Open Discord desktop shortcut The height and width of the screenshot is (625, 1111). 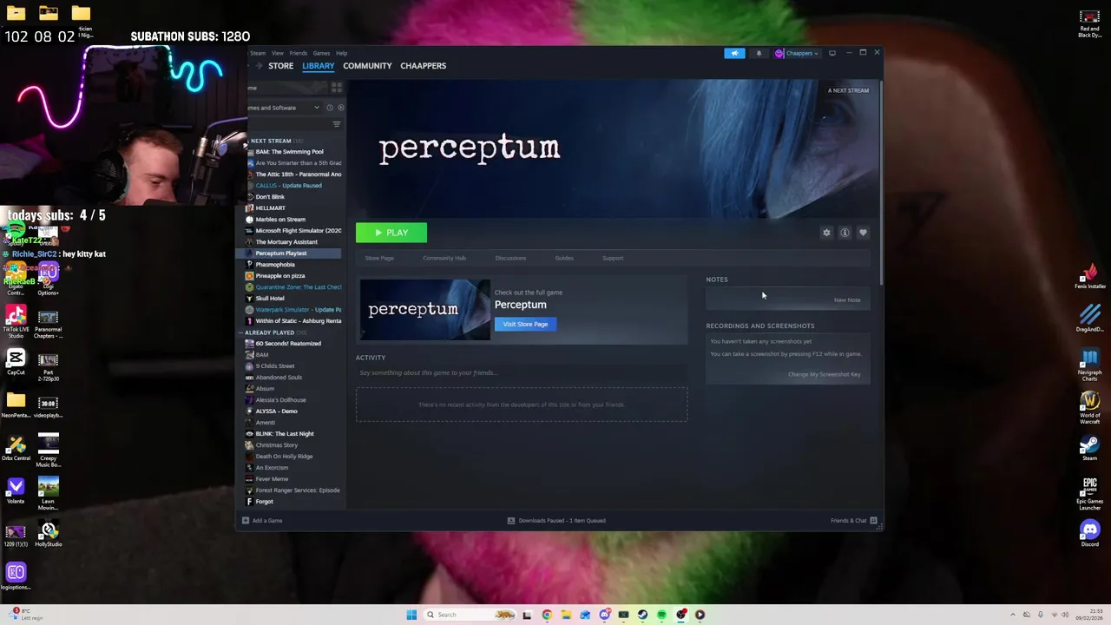point(1089,533)
